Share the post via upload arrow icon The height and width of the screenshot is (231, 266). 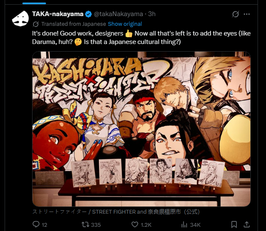(247, 224)
